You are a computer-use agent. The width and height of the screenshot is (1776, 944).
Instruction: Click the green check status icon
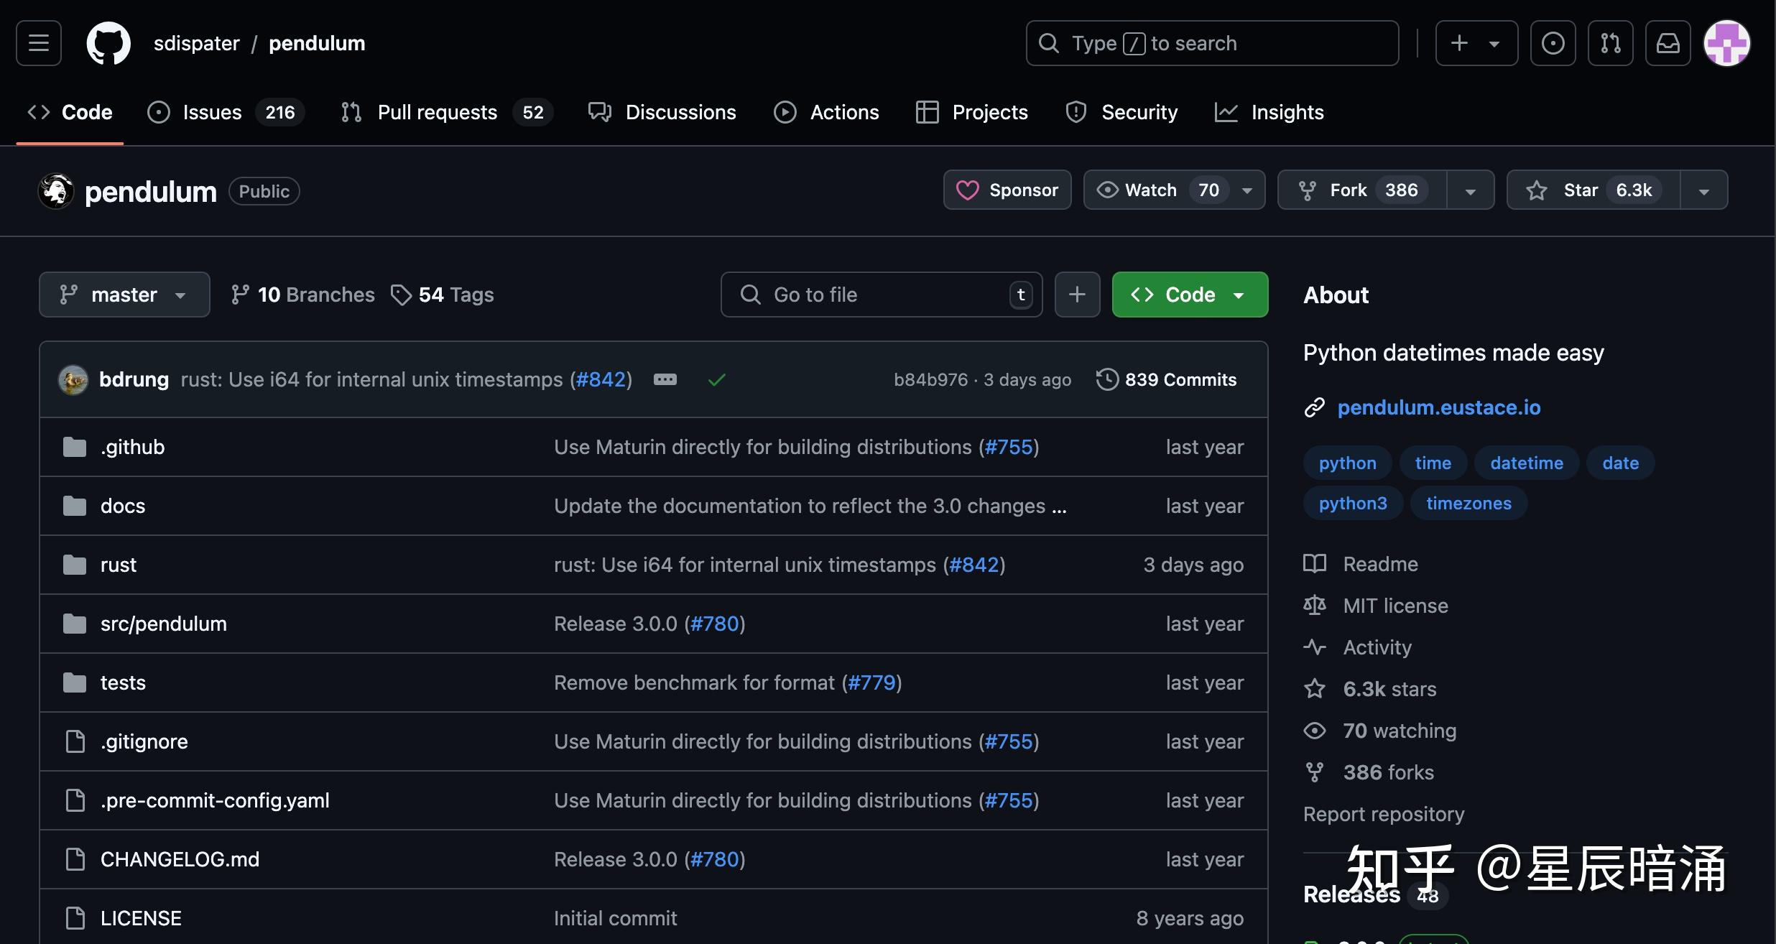tap(716, 379)
